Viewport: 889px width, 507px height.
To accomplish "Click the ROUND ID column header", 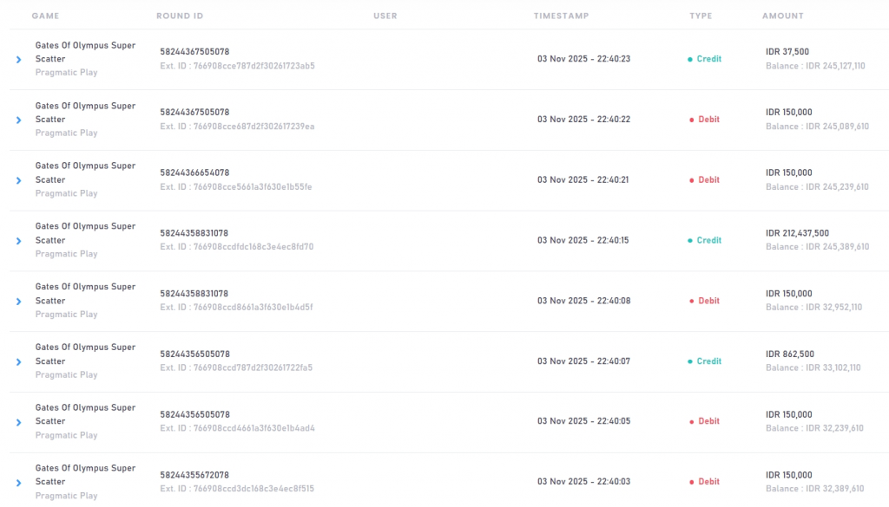I will pyautogui.click(x=179, y=16).
